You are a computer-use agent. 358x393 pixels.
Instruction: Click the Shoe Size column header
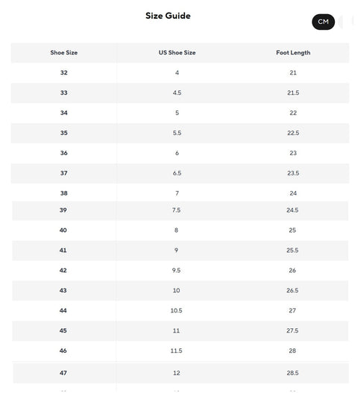click(63, 53)
